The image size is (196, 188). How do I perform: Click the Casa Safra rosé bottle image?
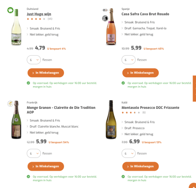pos(111,27)
